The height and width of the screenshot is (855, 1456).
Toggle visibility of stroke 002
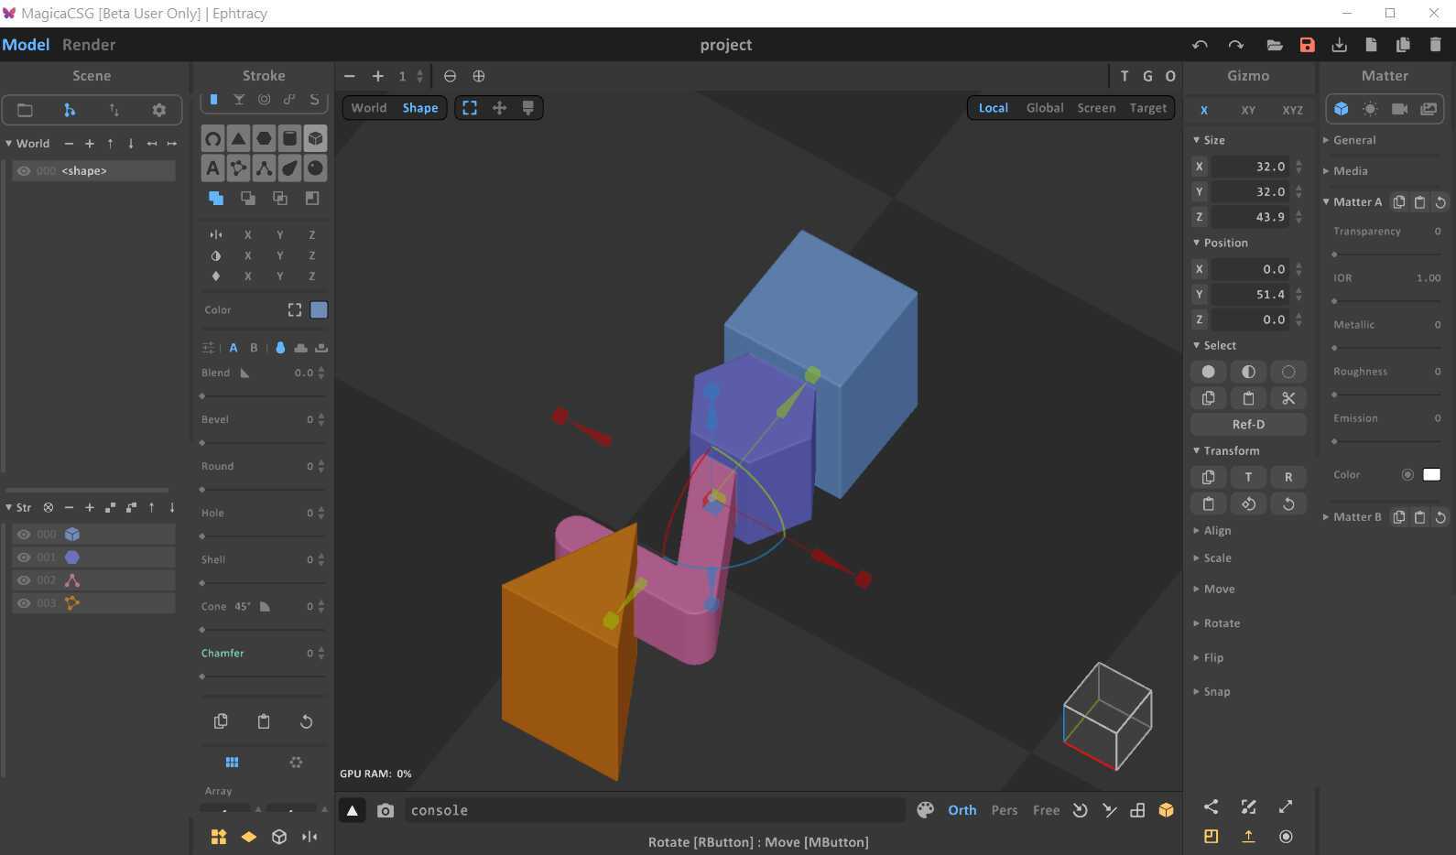(x=24, y=580)
